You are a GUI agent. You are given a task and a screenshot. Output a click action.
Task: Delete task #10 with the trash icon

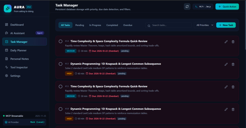click(x=233, y=109)
